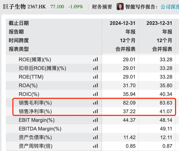Click the AI assistant avatar thumbnail
The width and height of the screenshot is (179, 151).
pos(120,6)
